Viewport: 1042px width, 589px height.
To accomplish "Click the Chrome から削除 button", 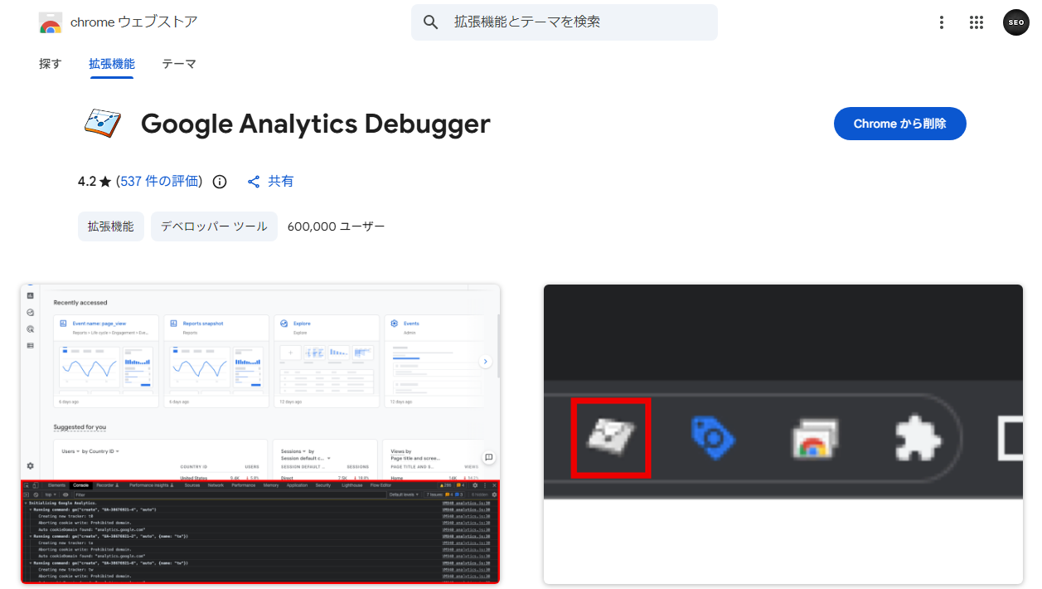I will point(899,123).
